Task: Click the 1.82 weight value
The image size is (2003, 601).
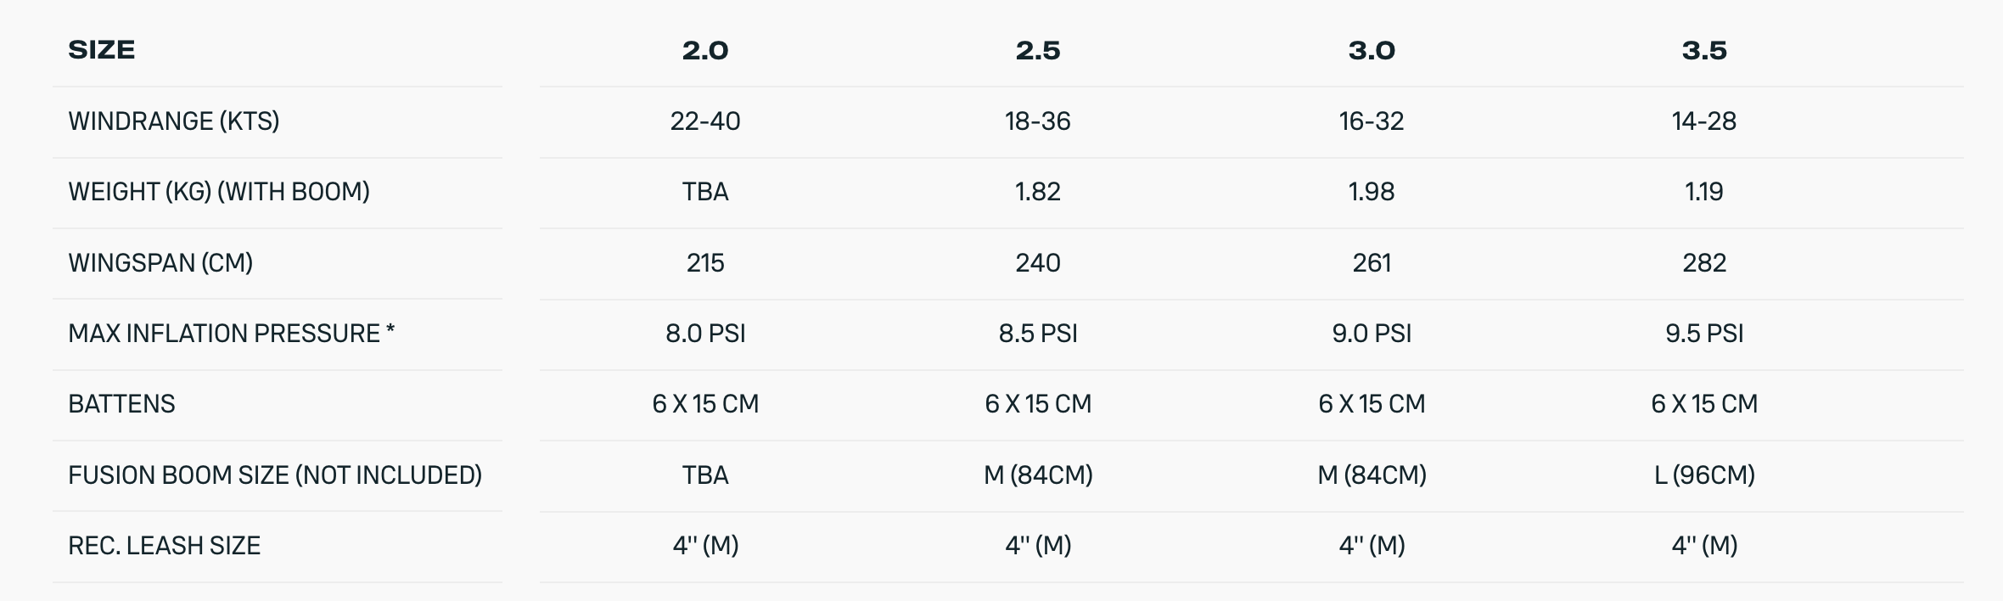Action: click(1038, 192)
